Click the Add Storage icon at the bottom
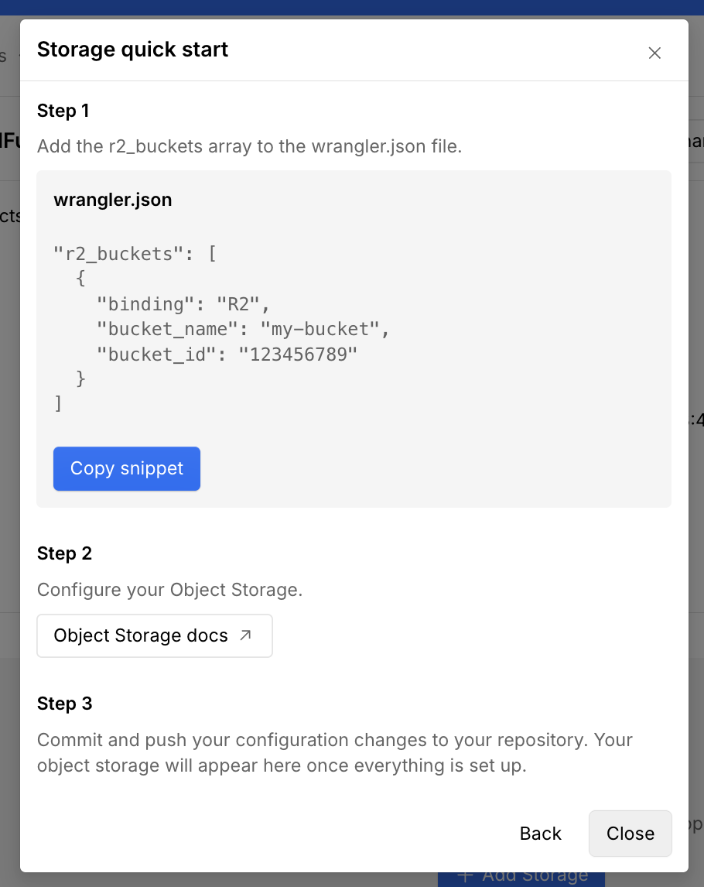The height and width of the screenshot is (887, 704). tap(464, 875)
